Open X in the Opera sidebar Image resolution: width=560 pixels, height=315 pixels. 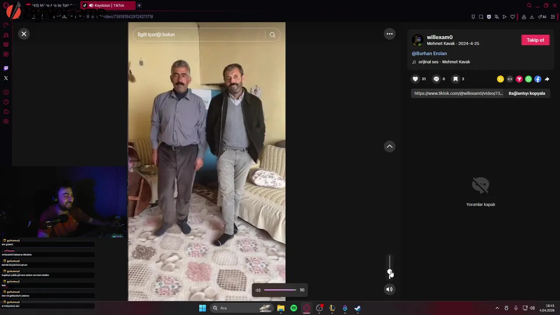point(6,78)
